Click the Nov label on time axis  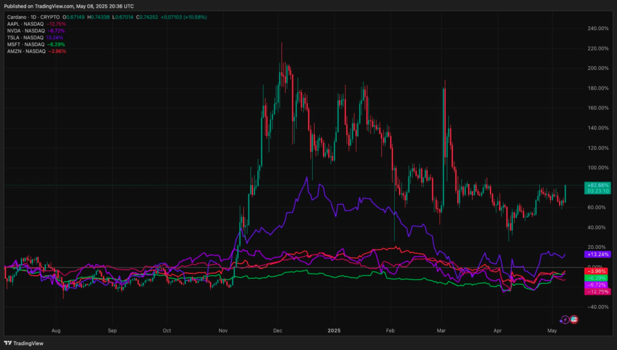pyautogui.click(x=223, y=331)
